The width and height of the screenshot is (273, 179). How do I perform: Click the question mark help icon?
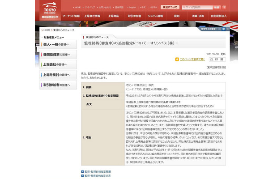(x=224, y=7)
